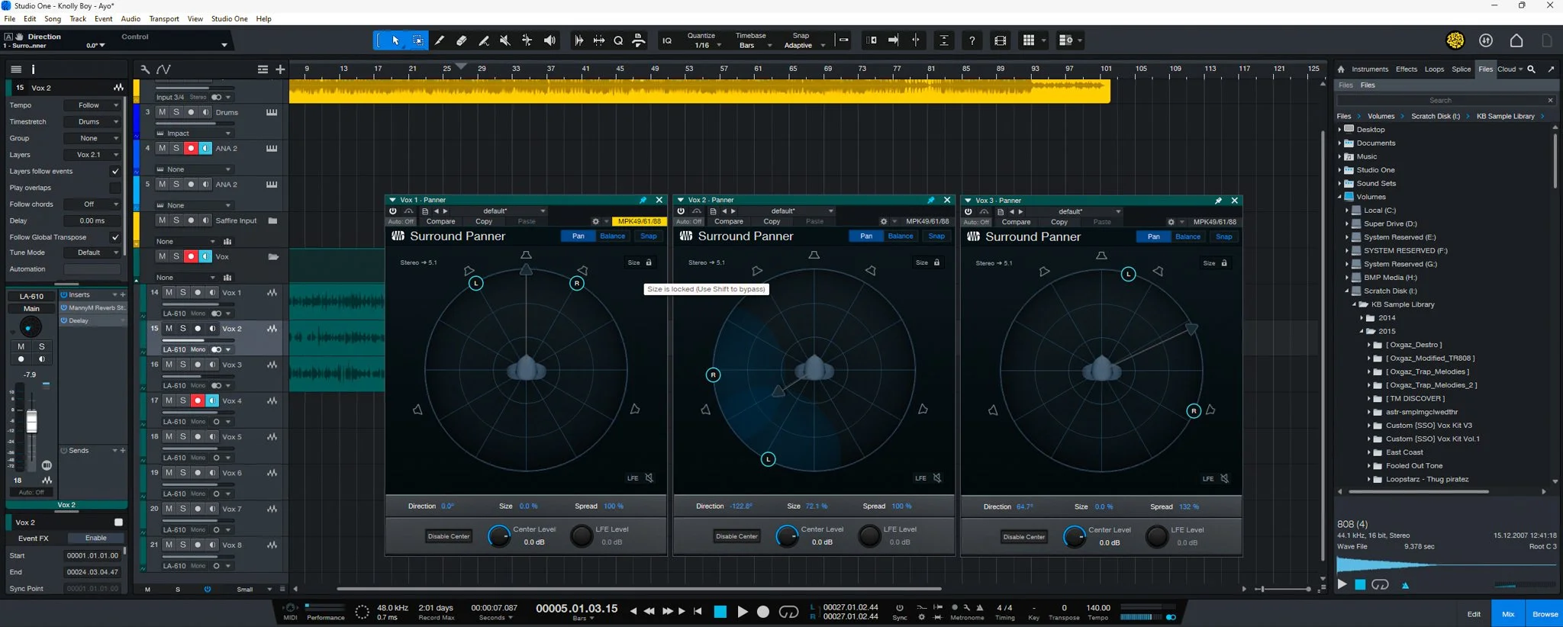
Task: Click Disable Center in Vox 1 Panner
Action: [x=449, y=536]
